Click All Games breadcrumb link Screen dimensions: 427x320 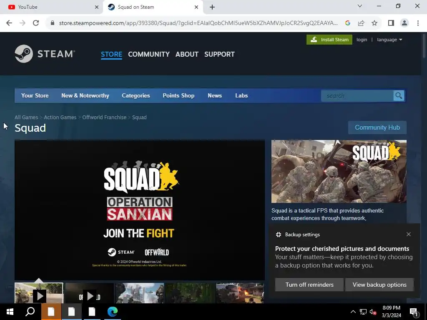pos(26,117)
